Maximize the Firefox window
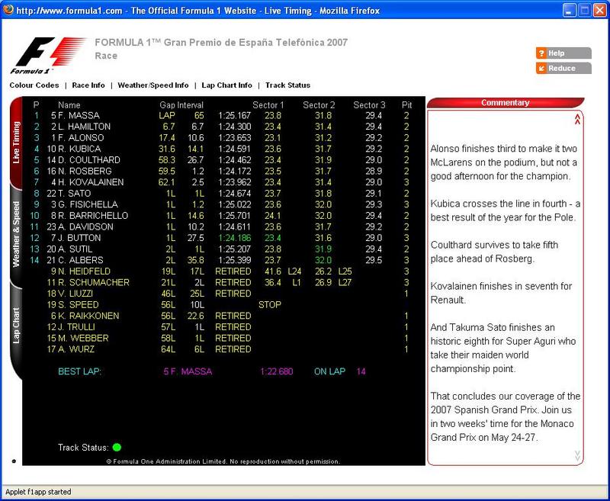Viewport: 610px width, 501px height. [584, 10]
